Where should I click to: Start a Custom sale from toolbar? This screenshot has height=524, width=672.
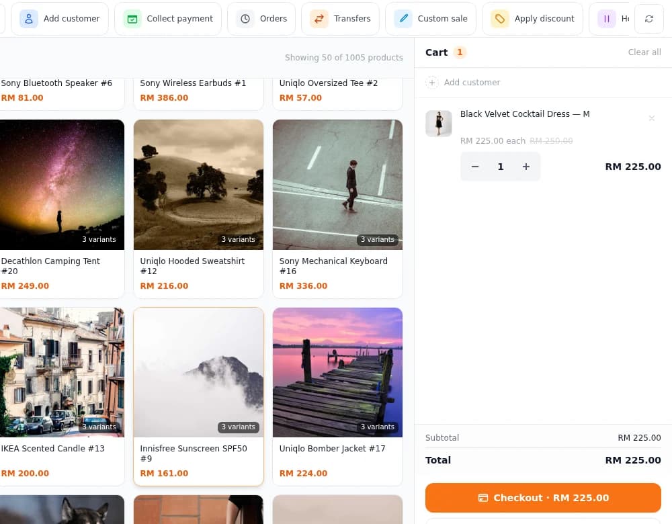431,19
